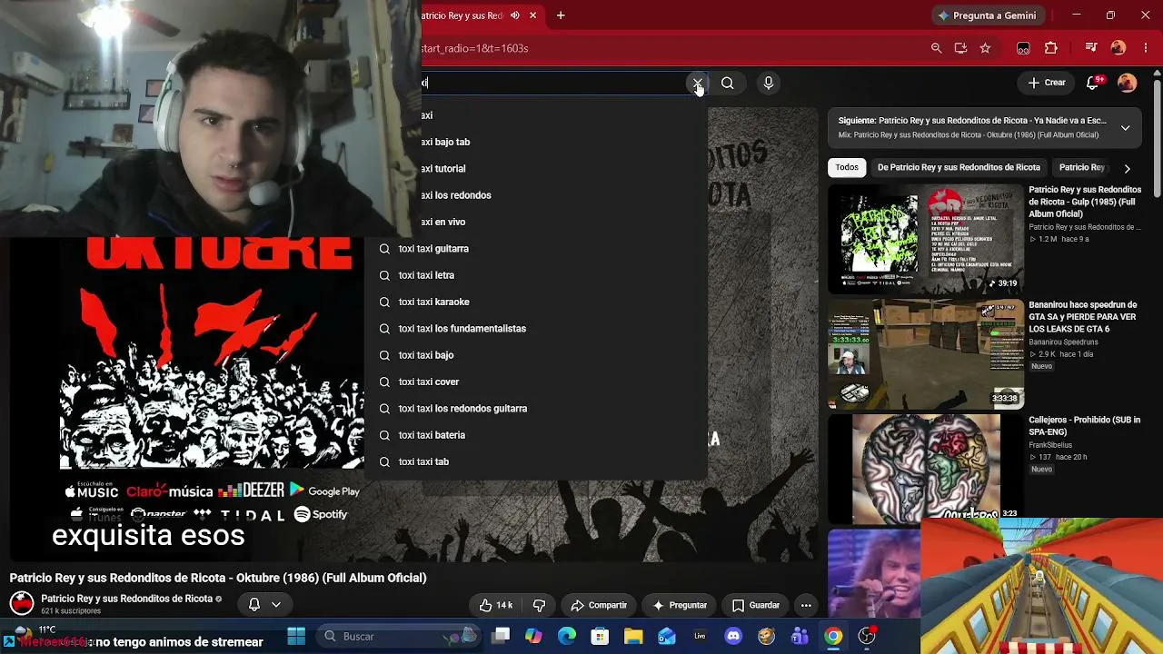Open a new browser tab
1163x654 pixels.
point(561,15)
